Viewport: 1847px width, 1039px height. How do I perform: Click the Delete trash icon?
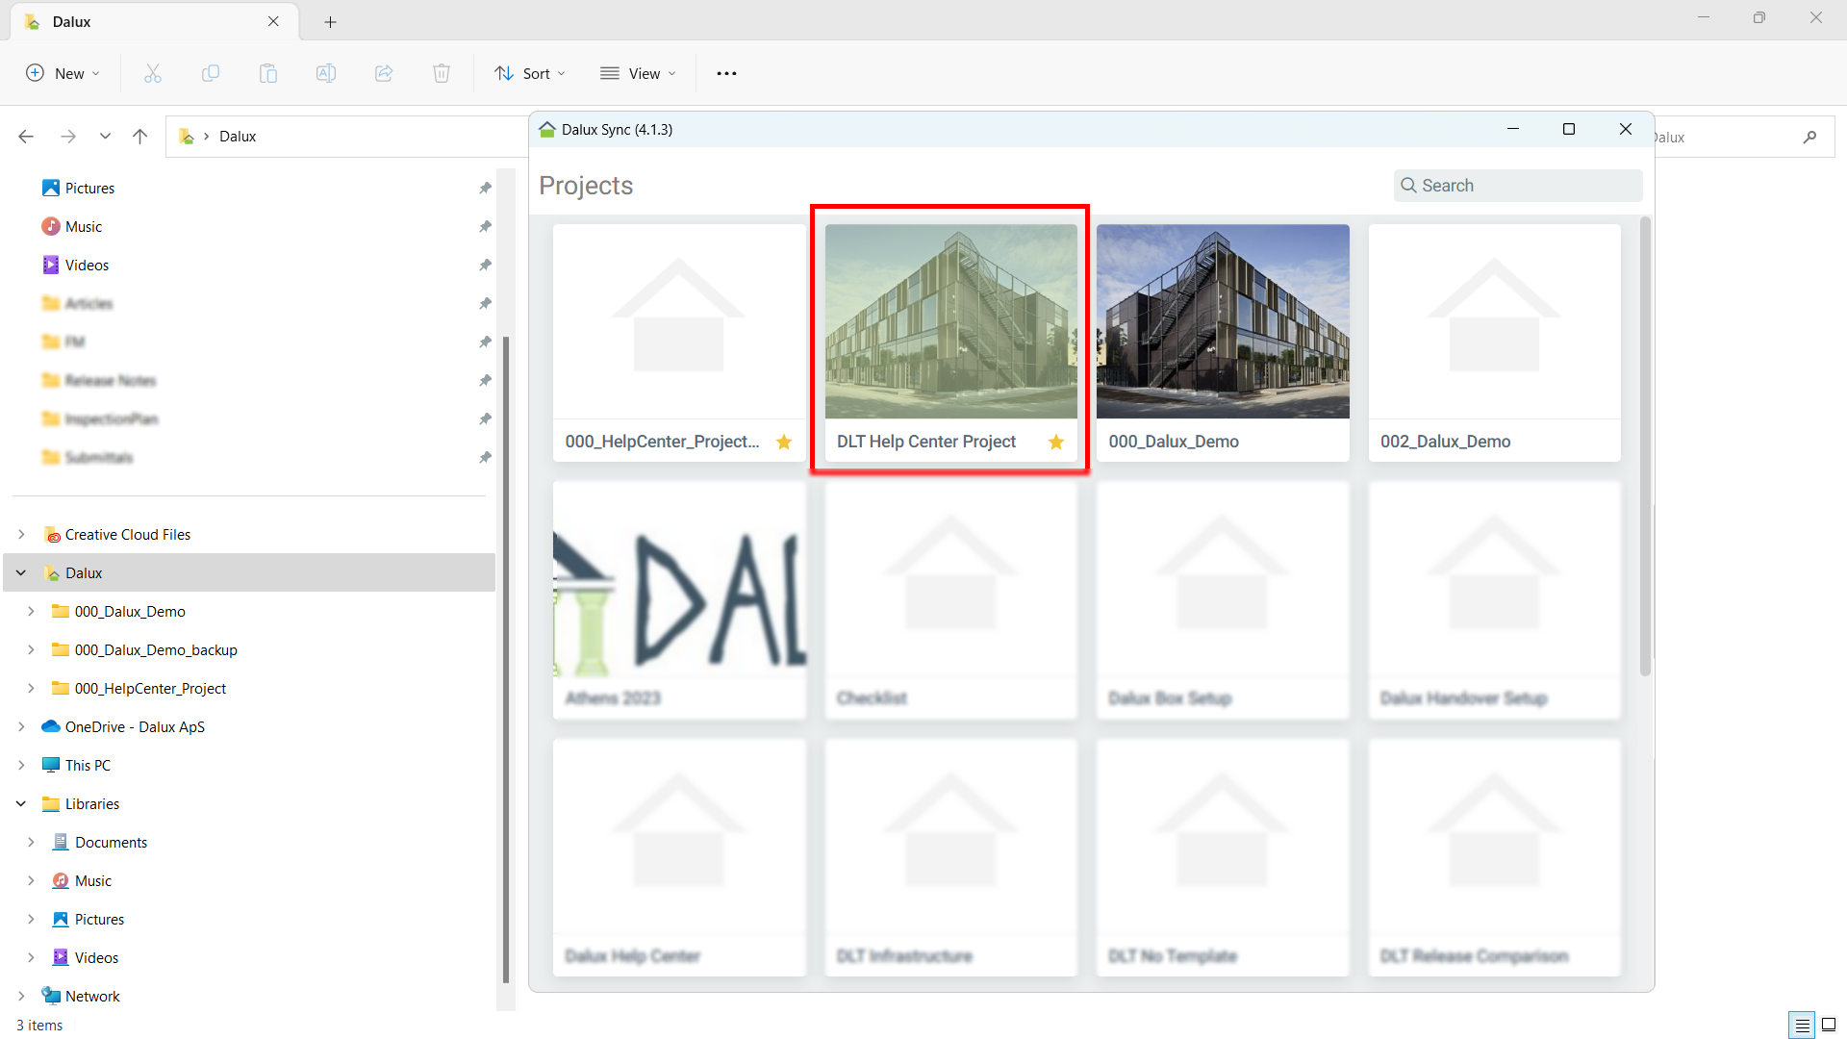442,73
